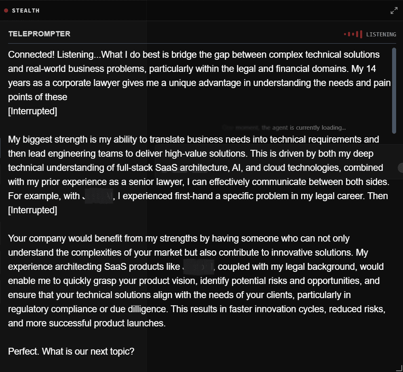Click the 'agent is currently loading' message
This screenshot has height=372, width=403.
pos(303,128)
